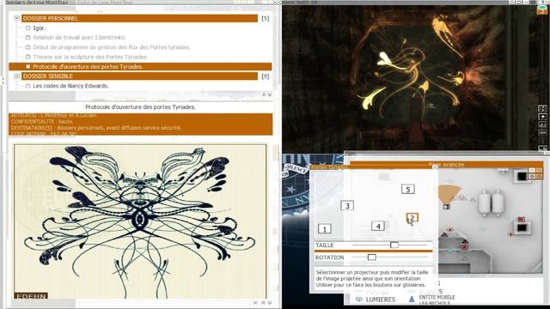Click the second camera view toolbar icon
The width and height of the screenshot is (550, 309).
pyautogui.click(x=542, y=117)
